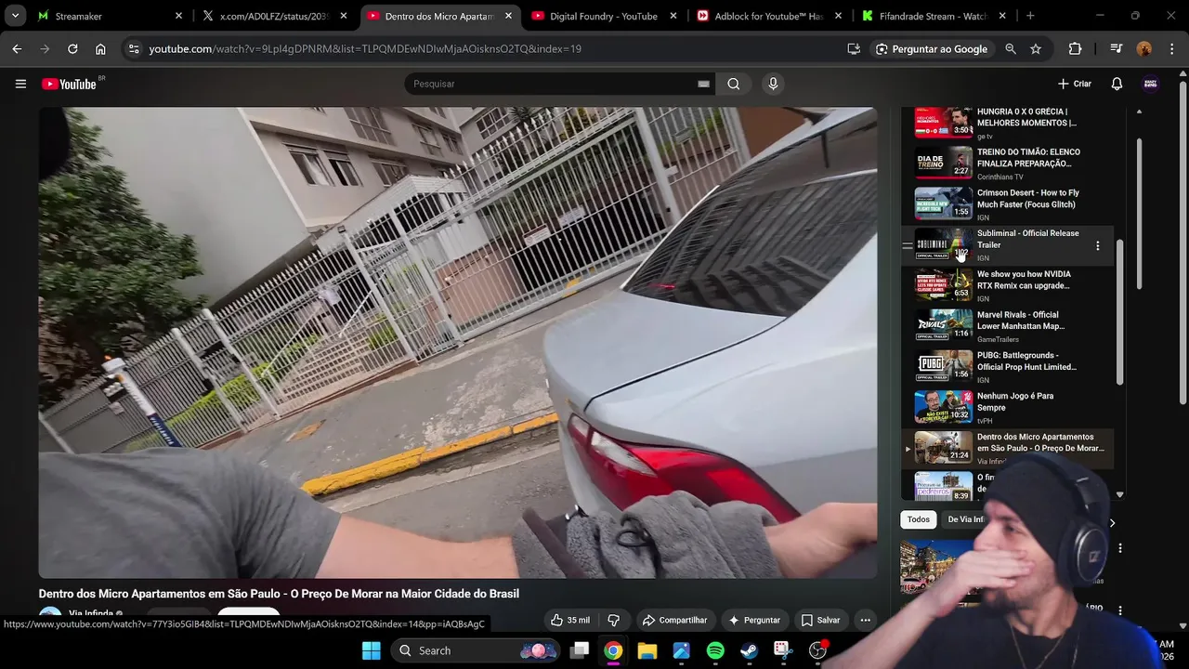Click Perguntar ao Google in address bar
The image size is (1189, 669).
(x=932, y=48)
